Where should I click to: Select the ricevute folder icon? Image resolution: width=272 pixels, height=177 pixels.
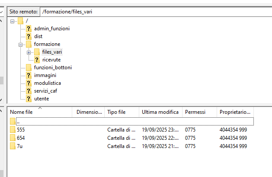click(37, 60)
